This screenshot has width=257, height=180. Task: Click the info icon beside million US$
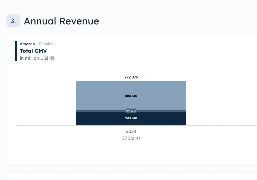[52, 58]
